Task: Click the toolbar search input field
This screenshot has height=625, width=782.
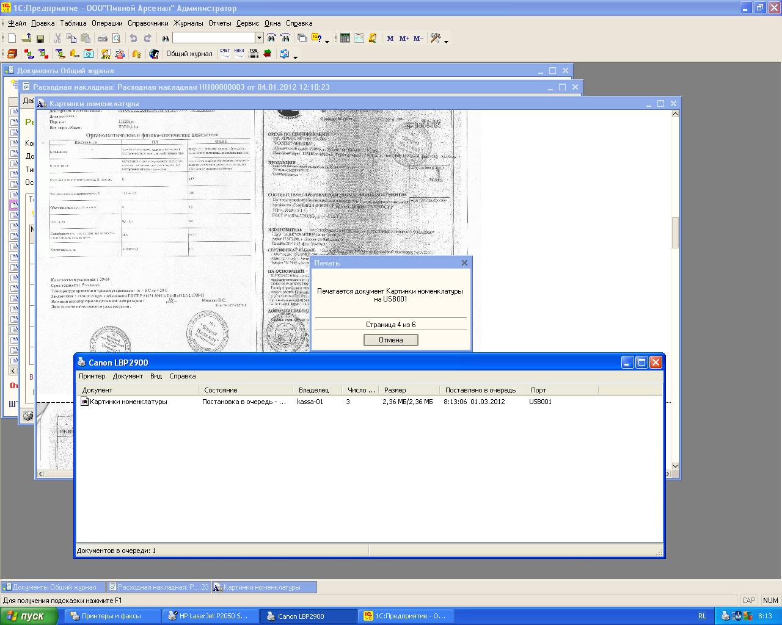Action: 214,38
